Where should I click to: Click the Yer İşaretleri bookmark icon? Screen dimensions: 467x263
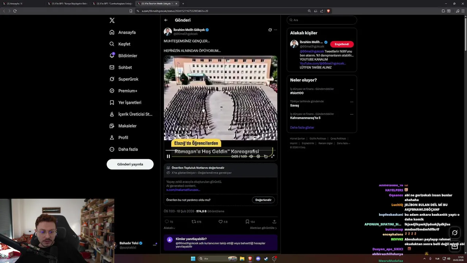tap(112, 102)
